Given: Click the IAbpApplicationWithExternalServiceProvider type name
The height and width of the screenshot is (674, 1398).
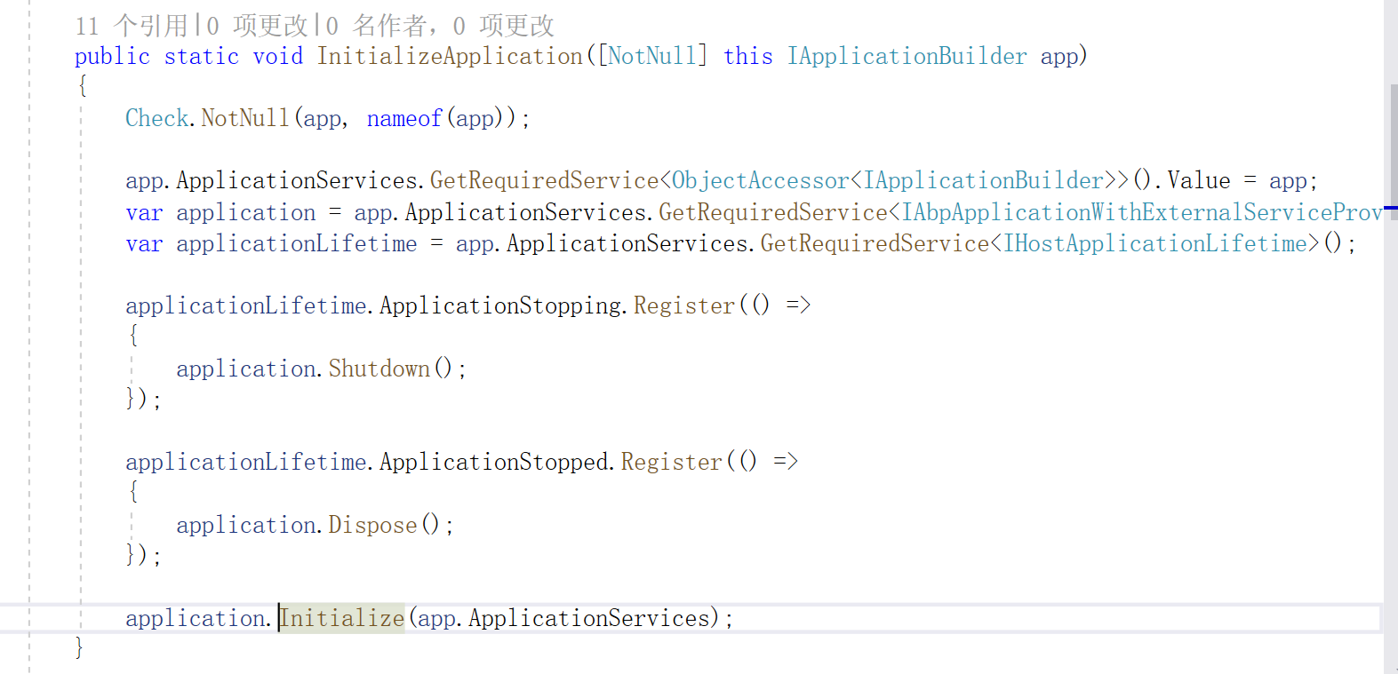Looking at the screenshot, I should 1142,212.
